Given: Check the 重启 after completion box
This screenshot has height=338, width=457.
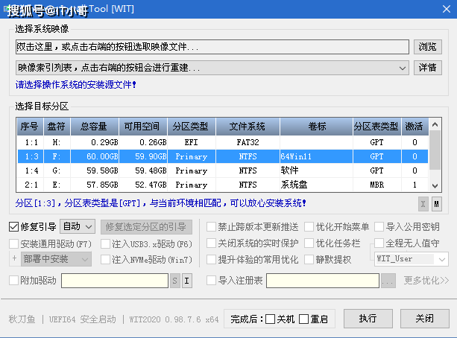Looking at the screenshot, I should tap(303, 319).
